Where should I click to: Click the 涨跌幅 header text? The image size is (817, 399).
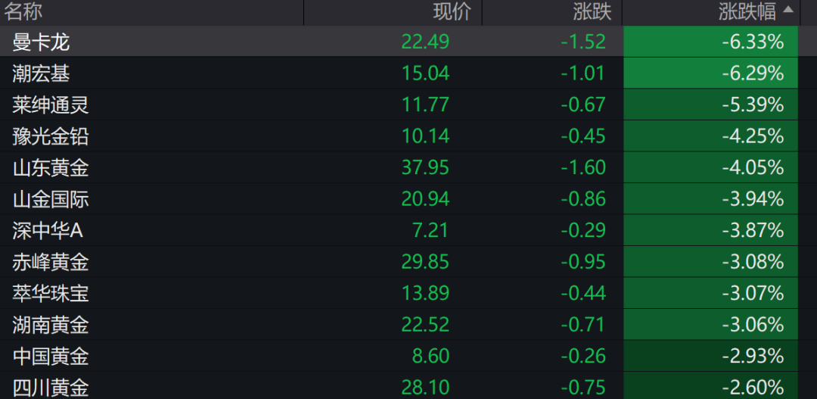[747, 11]
